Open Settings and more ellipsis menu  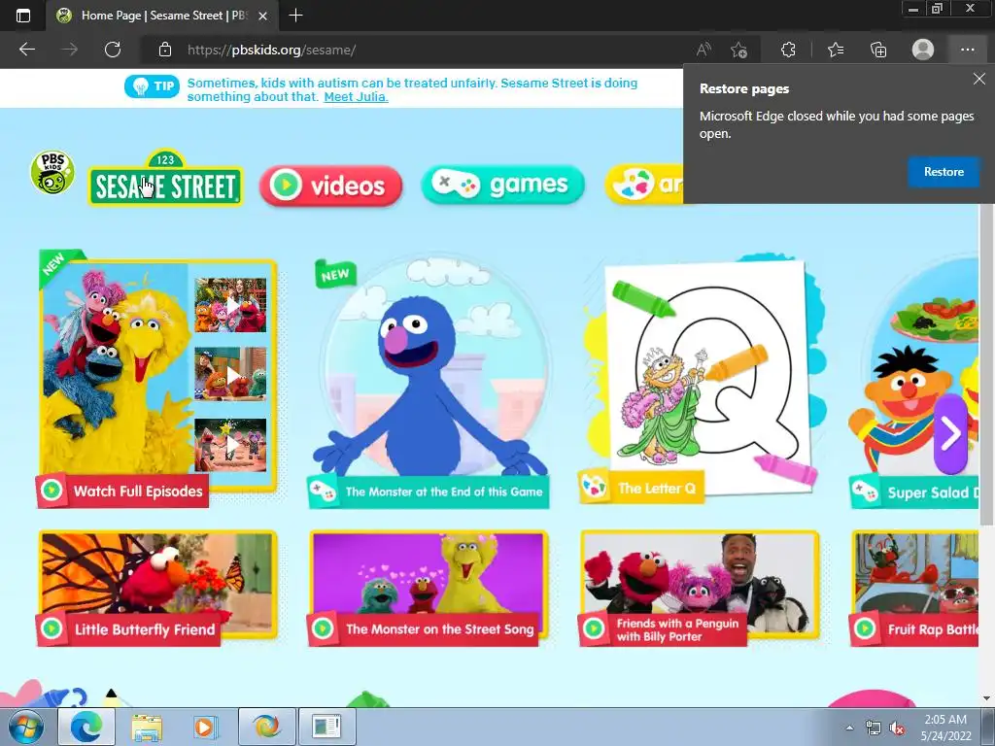click(967, 50)
